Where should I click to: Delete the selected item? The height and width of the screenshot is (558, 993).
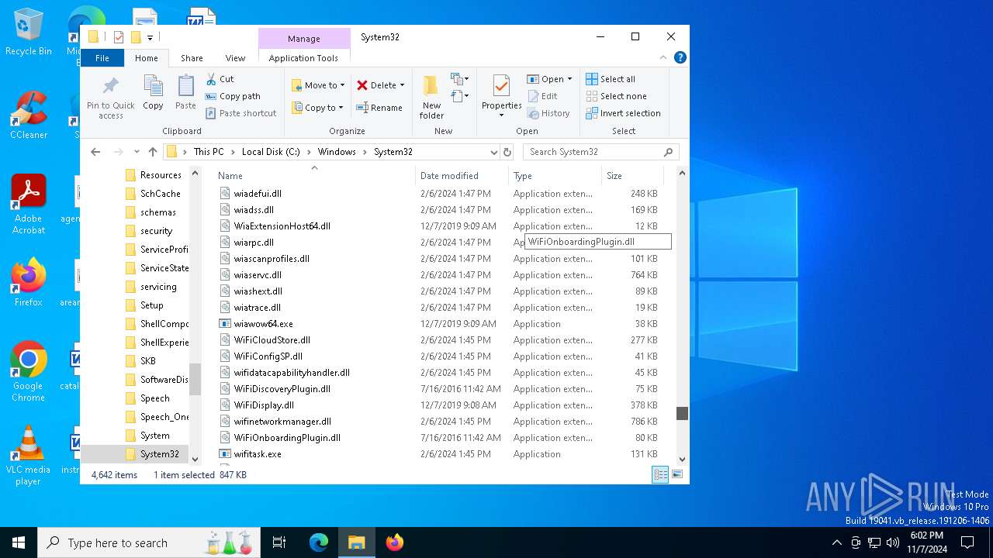pyautogui.click(x=376, y=85)
